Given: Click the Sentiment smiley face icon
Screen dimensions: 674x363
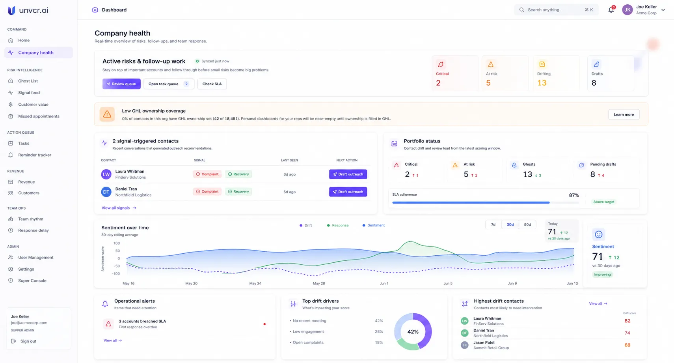Looking at the screenshot, I should click(599, 234).
